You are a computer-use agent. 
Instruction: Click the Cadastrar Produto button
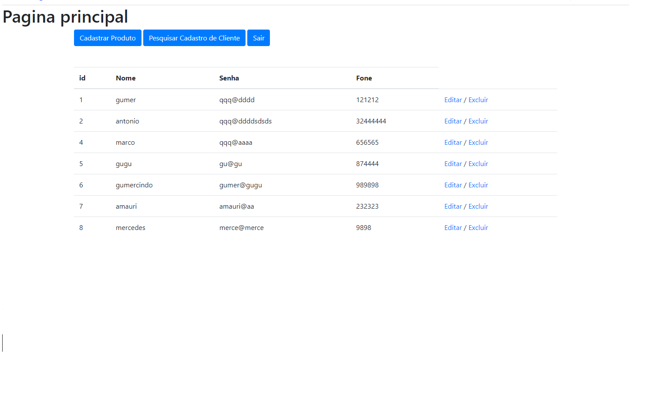pyautogui.click(x=108, y=38)
